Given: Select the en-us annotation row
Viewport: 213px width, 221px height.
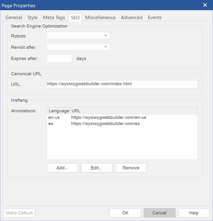Looking at the screenshot, I should (122, 118).
